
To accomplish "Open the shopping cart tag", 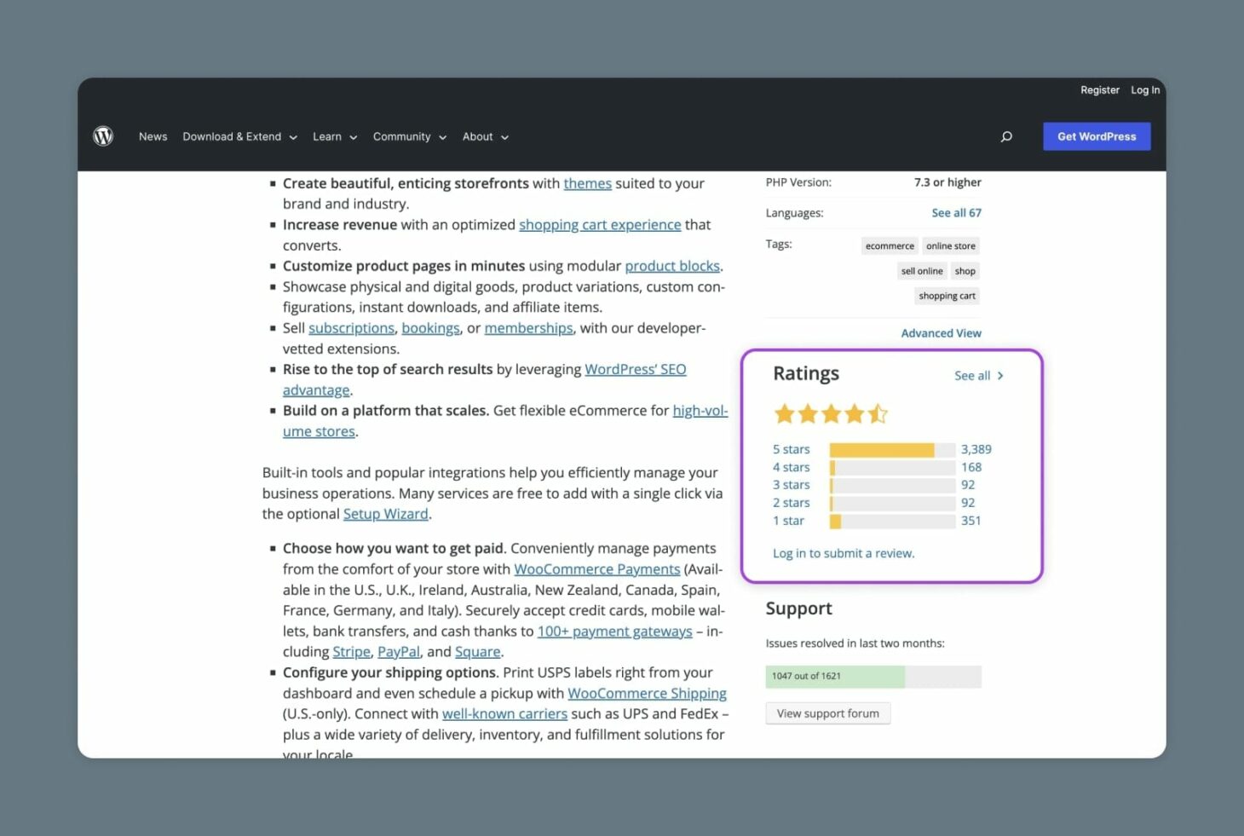I will click(946, 296).
